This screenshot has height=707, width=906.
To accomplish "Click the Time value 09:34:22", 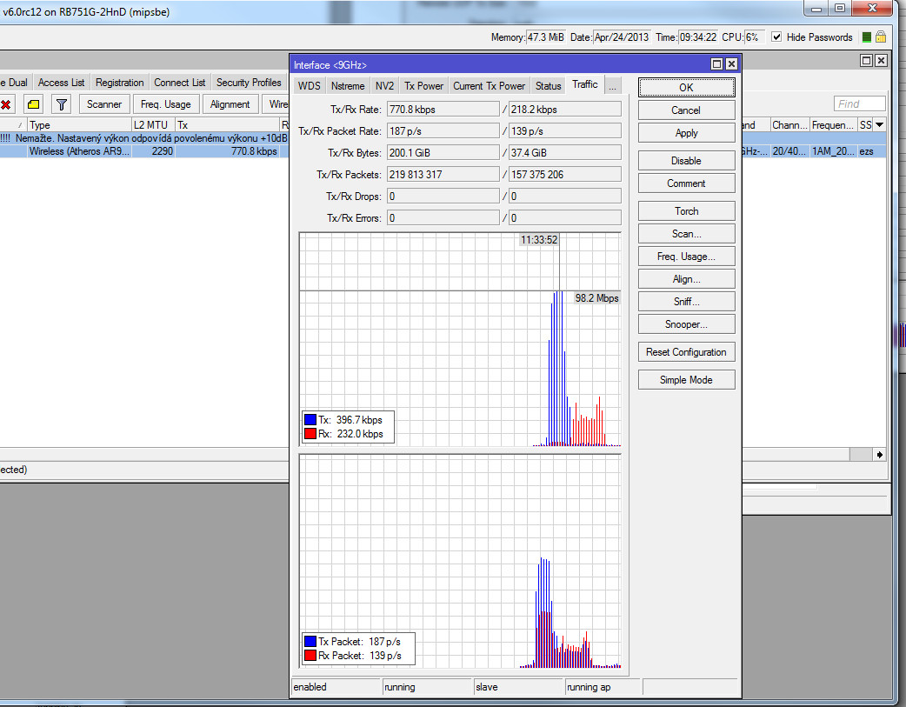I will tap(698, 37).
